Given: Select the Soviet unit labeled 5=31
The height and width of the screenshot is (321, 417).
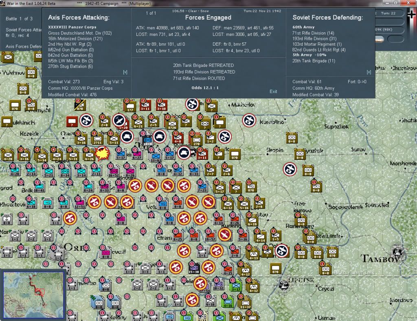Looking at the screenshot, I should coord(73,155).
